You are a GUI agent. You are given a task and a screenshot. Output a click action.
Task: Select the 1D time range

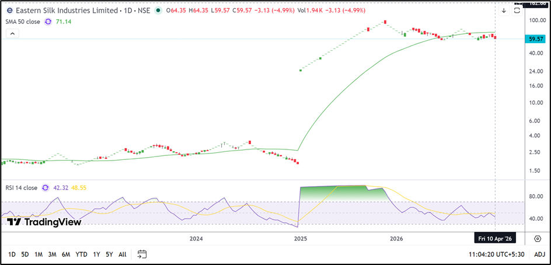click(12, 254)
